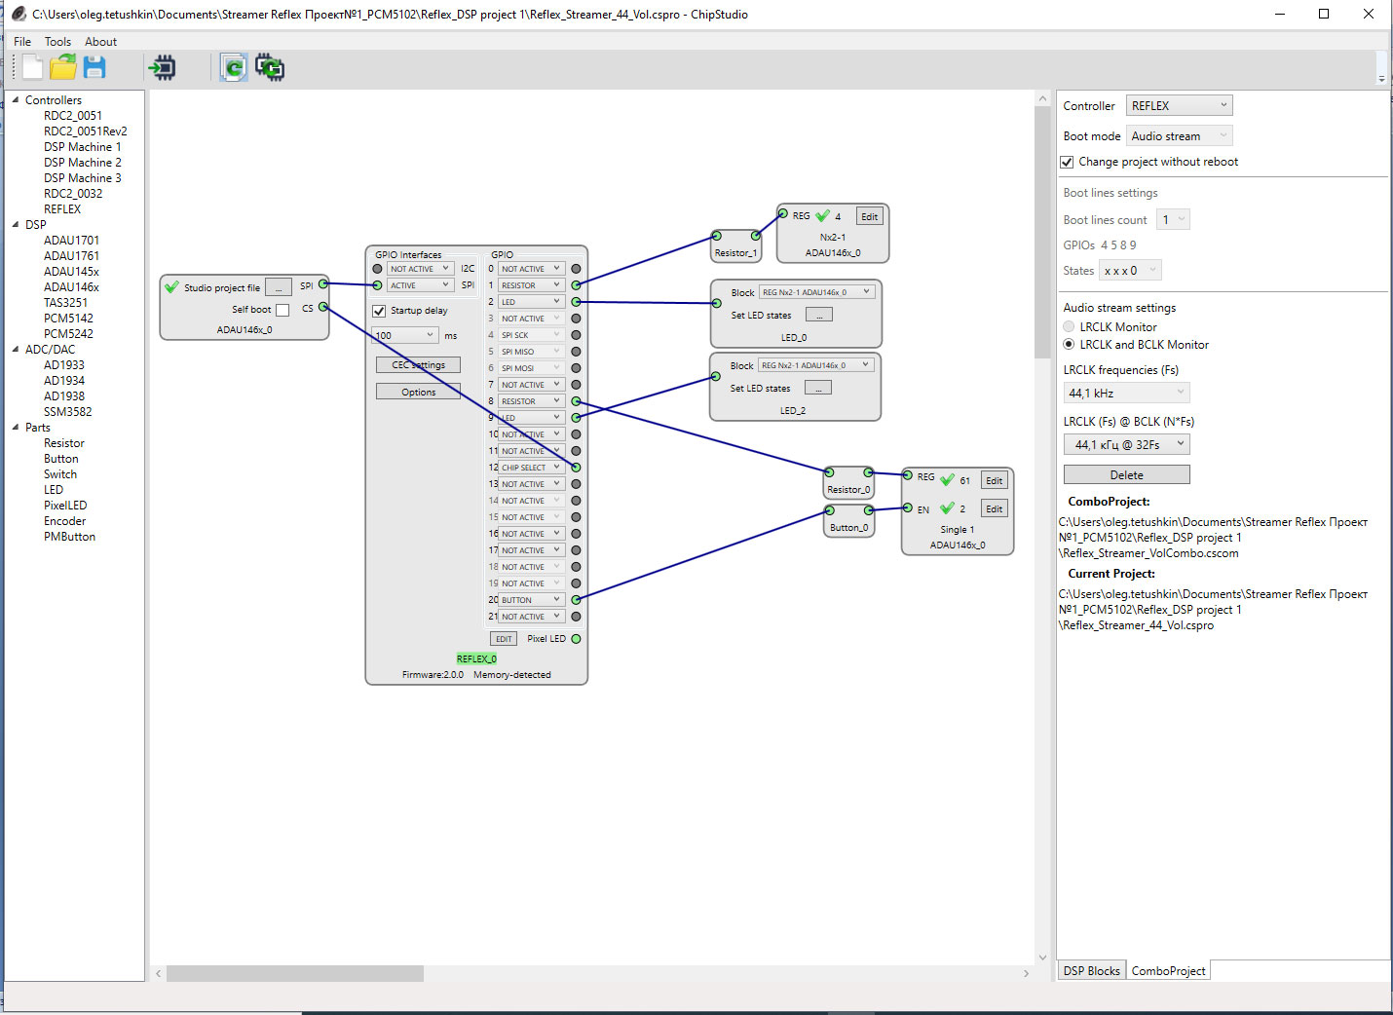1393x1015 pixels.
Task: Click the green check next to EN 2
Action: coord(947,507)
